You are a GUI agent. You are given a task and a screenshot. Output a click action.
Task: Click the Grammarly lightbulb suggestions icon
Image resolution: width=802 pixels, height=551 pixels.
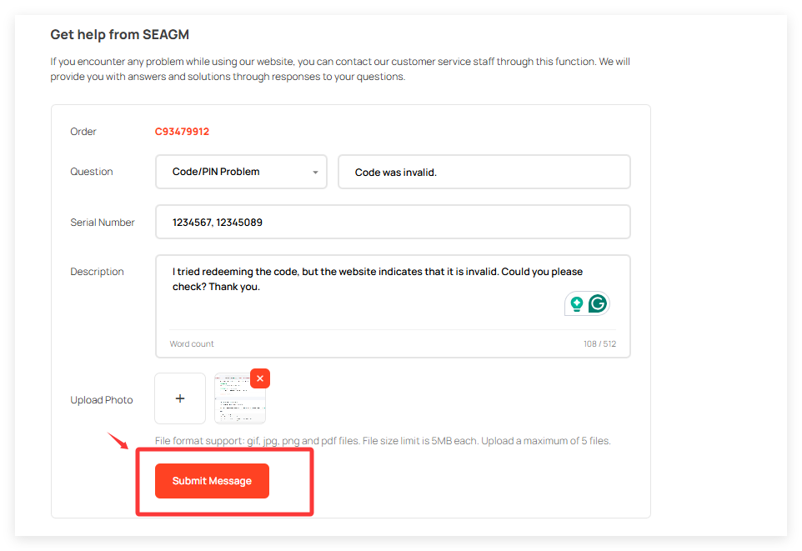tap(576, 303)
